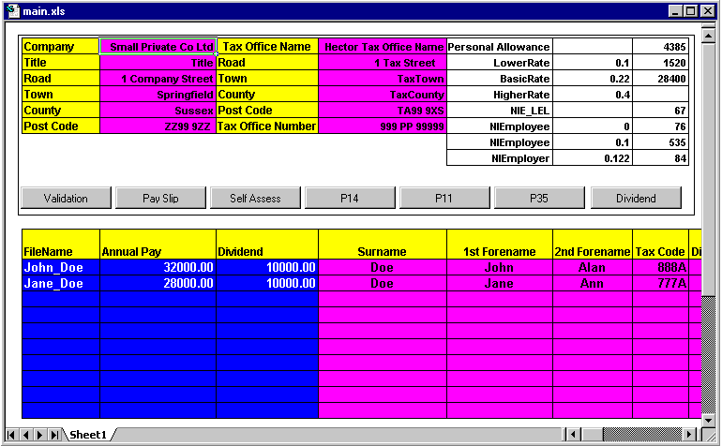Minimize the main.xls workbook window
The height and width of the screenshot is (446, 722).
click(676, 11)
